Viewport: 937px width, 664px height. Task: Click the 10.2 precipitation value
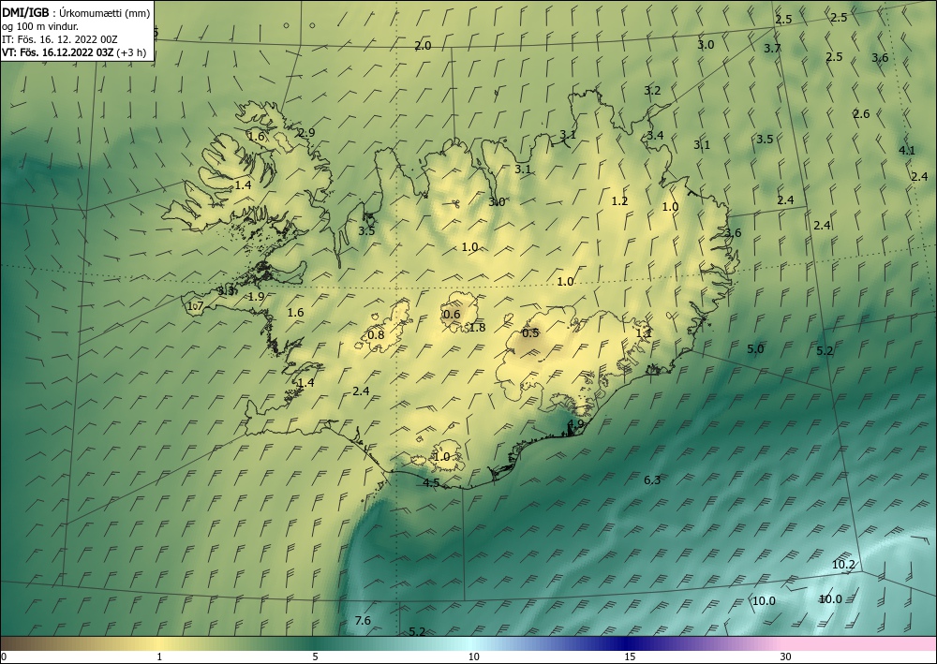[843, 565]
